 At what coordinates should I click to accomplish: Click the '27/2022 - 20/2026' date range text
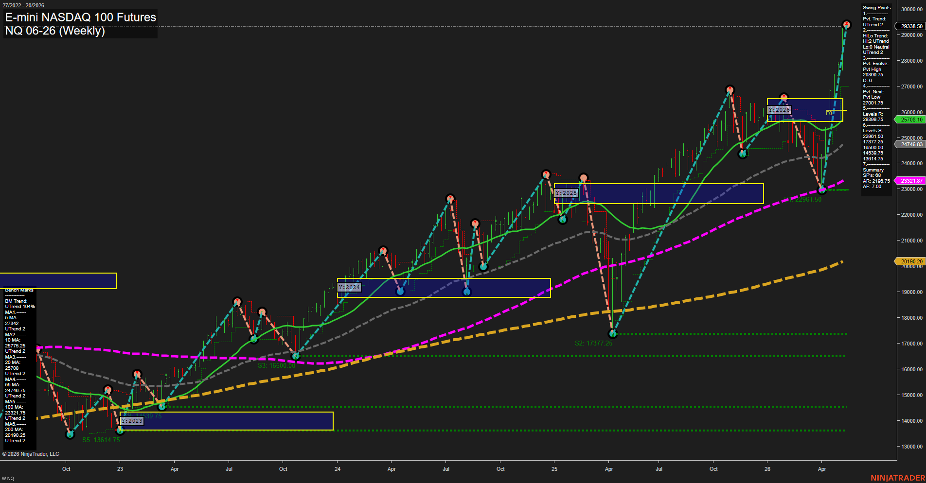point(23,5)
